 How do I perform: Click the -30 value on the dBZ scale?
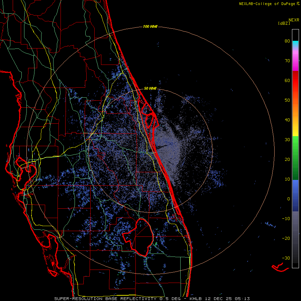click(x=286, y=258)
